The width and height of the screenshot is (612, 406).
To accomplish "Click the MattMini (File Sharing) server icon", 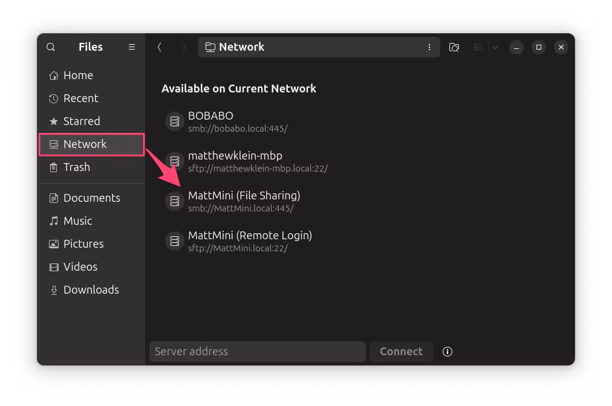I will 174,201.
